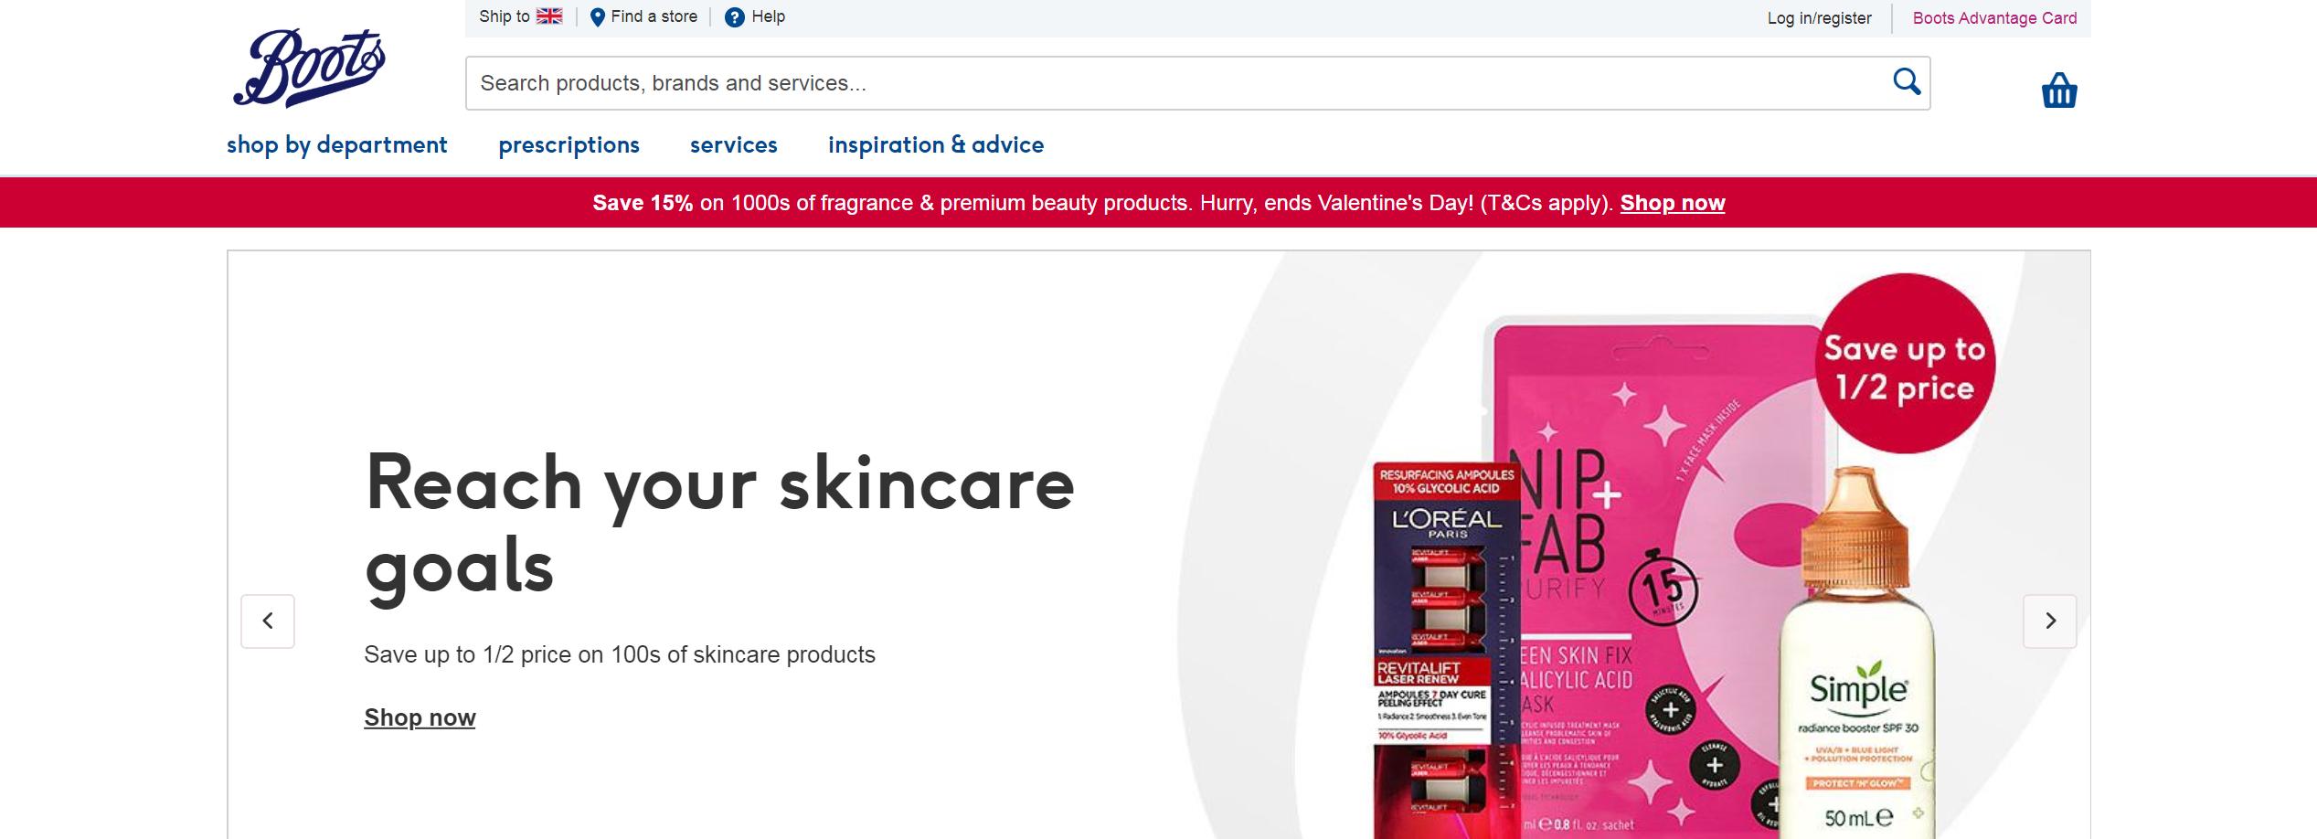Click the Log in/register link
This screenshot has height=839, width=2317.
1819,18
